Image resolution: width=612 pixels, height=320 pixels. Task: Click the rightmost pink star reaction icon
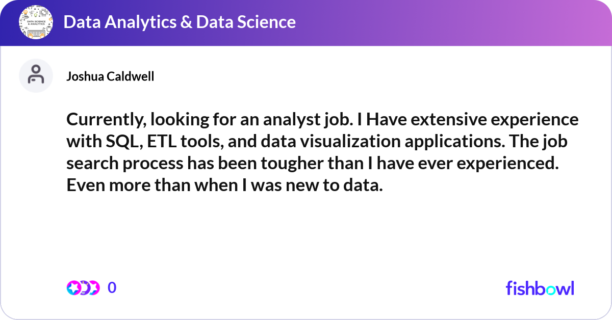tap(94, 288)
